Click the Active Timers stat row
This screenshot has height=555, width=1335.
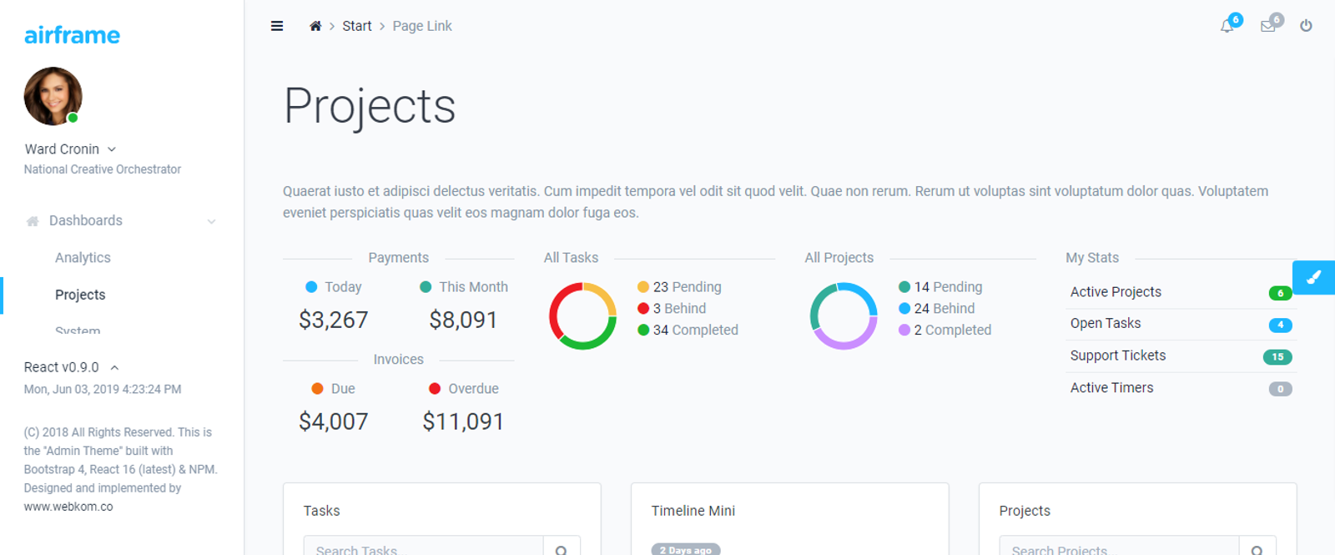coord(1181,388)
